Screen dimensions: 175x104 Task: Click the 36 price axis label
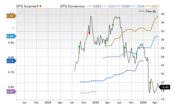pyautogui.click(x=162, y=14)
